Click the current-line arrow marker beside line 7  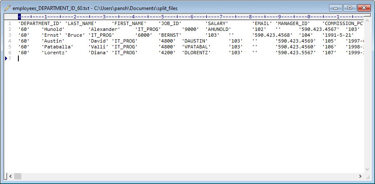[x=6, y=58]
